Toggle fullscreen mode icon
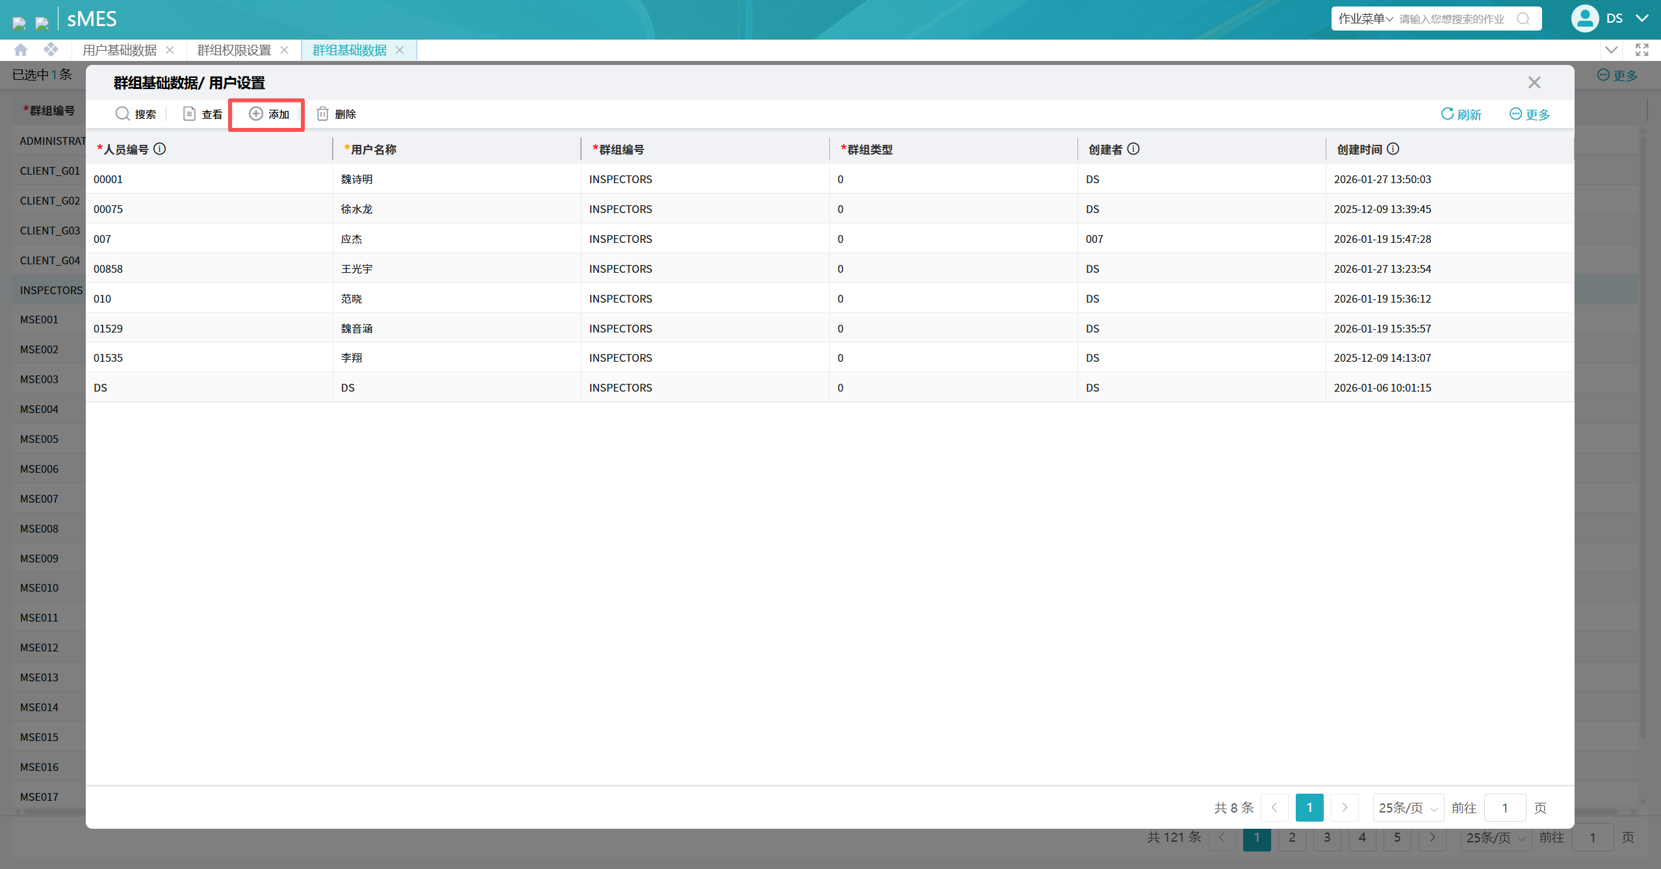 point(1642,50)
